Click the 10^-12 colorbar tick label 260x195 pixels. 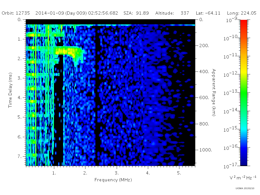[231, 75]
